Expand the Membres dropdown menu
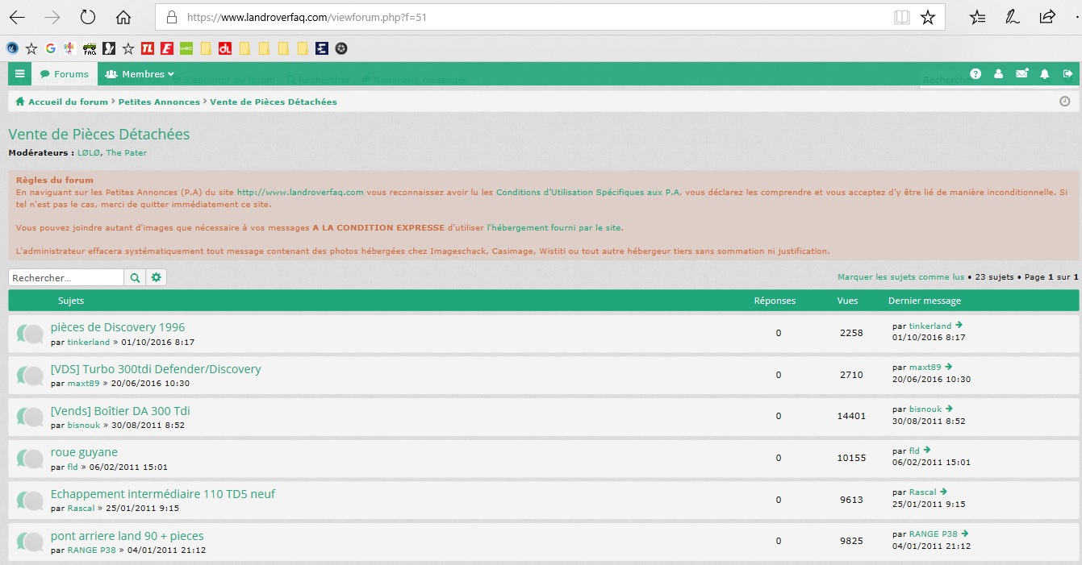Image resolution: width=1082 pixels, height=565 pixels. 140,74
